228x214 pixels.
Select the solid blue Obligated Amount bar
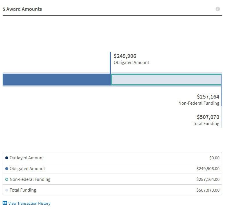[x=56, y=80]
